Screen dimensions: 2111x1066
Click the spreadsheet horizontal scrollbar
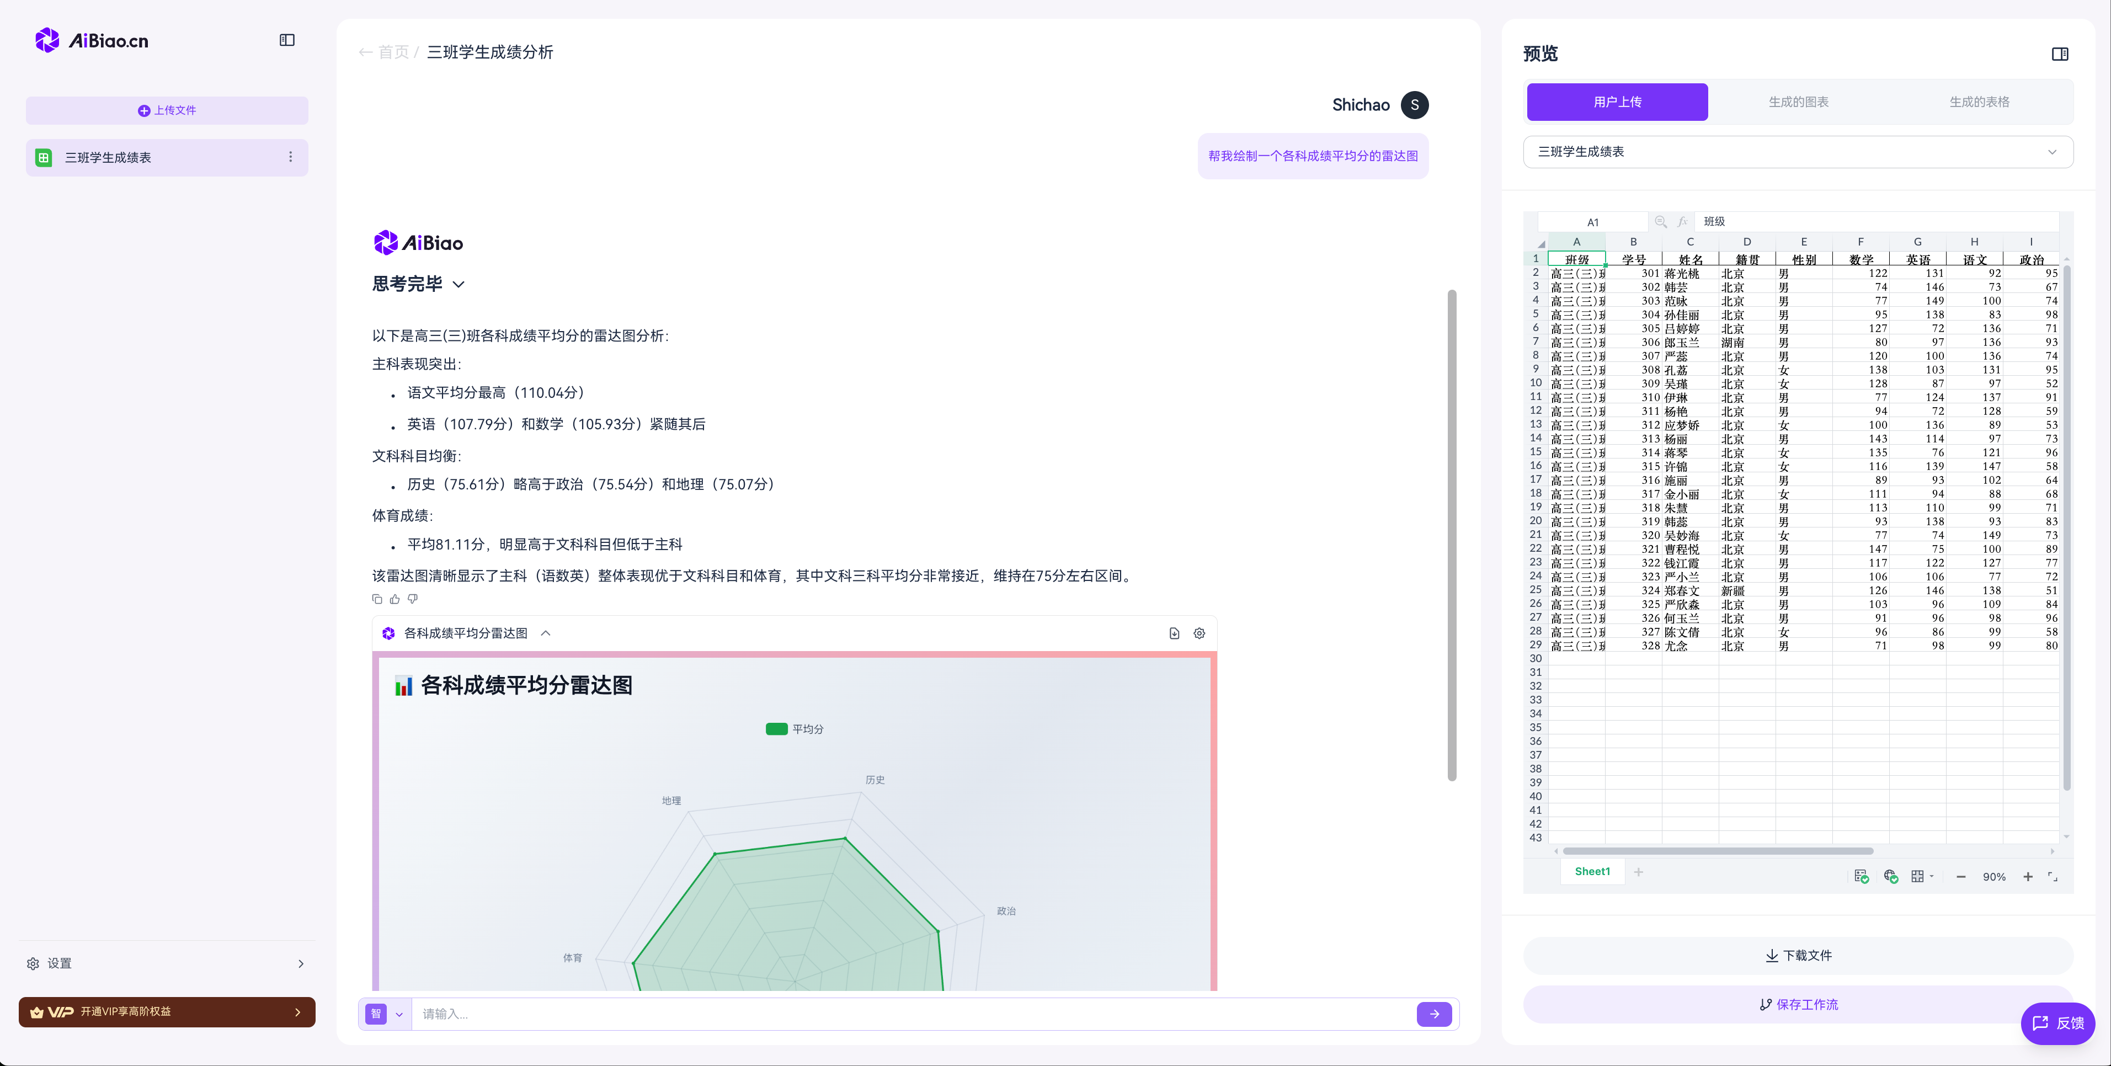pyautogui.click(x=1717, y=851)
